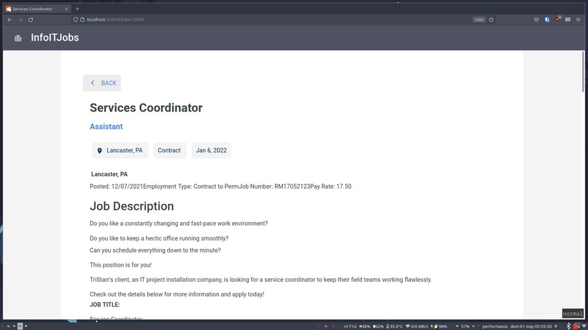
Task: Bookmark this page with the star icon
Action: (491, 20)
